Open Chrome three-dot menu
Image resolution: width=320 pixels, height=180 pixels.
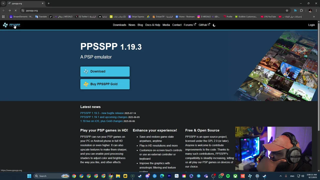tap(316, 10)
